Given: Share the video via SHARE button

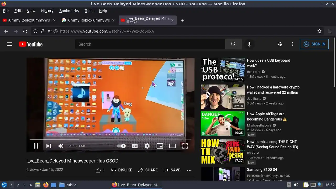Looking at the screenshot, I should click(148, 170).
